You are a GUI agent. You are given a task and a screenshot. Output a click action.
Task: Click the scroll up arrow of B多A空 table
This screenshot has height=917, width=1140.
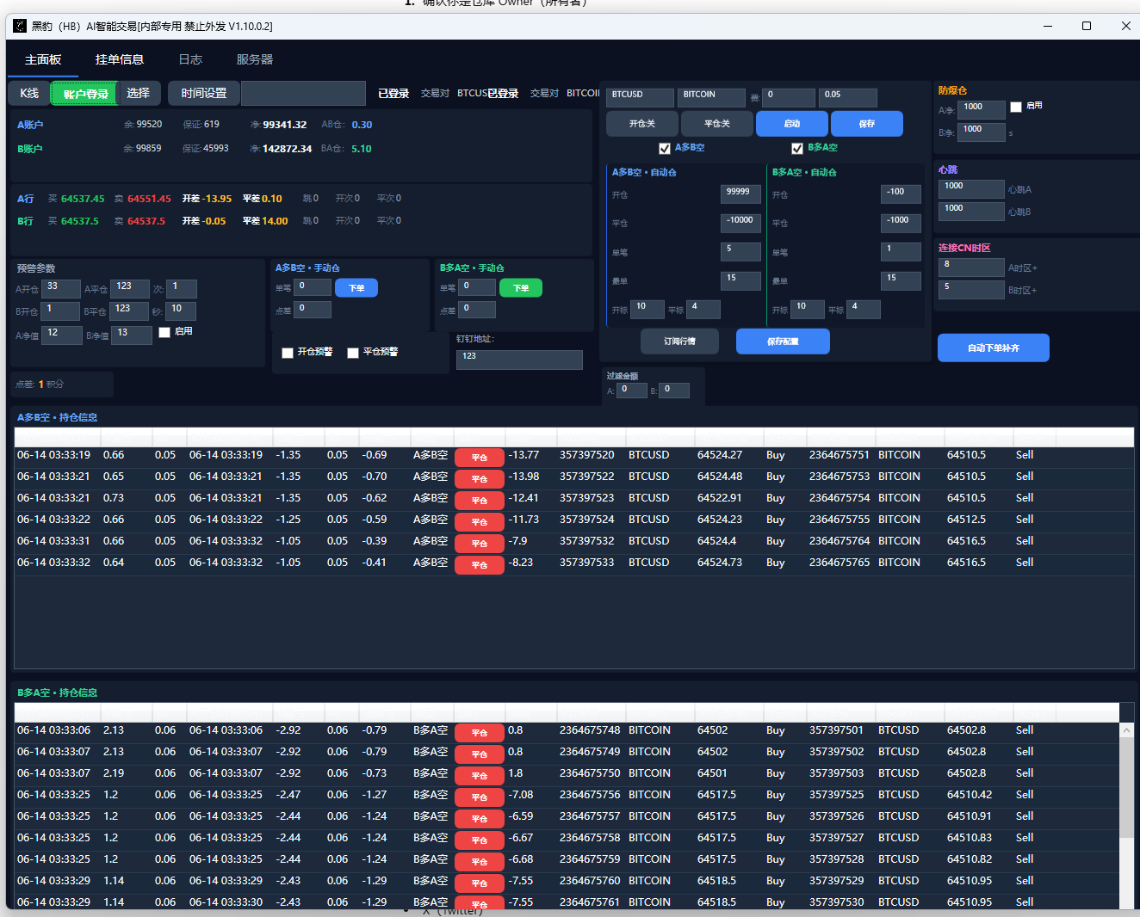[x=1126, y=730]
